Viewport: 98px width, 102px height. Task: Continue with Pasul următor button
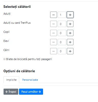pos(31,92)
